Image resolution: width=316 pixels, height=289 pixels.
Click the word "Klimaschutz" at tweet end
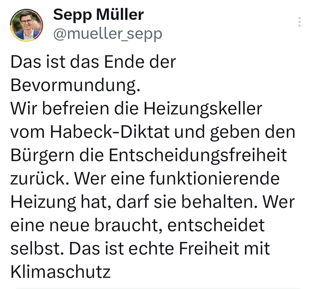pos(61,272)
